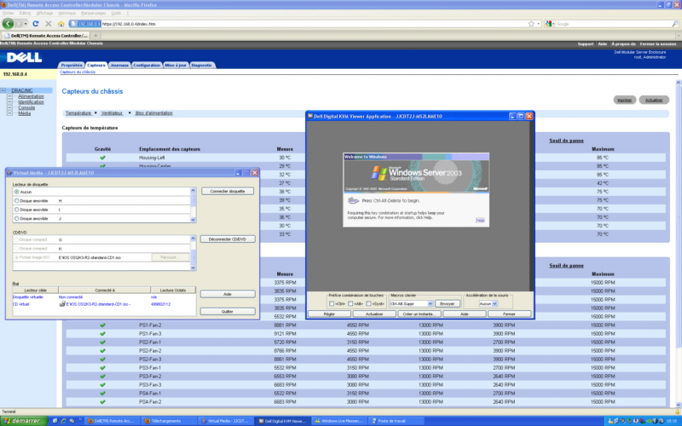Select removable disk H: radio button
This screenshot has height=426, width=682.
17,201
